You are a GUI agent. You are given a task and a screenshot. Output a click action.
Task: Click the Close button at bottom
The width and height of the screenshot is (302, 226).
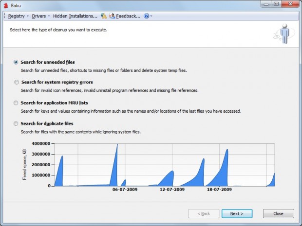[x=279, y=213]
